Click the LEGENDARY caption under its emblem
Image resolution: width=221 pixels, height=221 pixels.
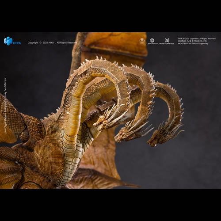(152, 44)
